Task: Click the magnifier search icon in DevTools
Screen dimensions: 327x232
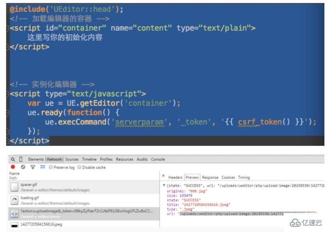Action: coord(13,160)
